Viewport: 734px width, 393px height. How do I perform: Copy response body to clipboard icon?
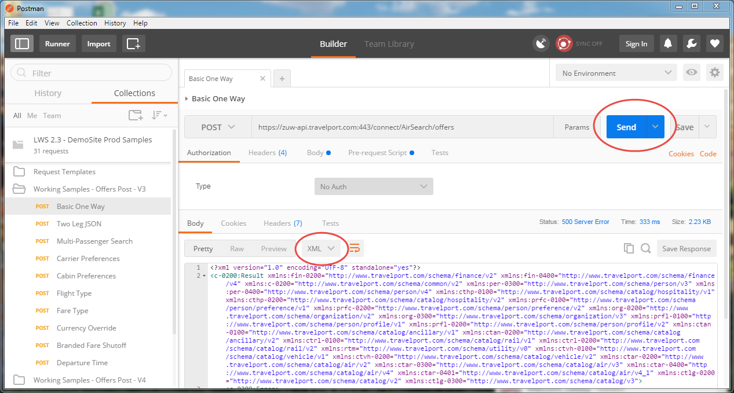pyautogui.click(x=629, y=248)
